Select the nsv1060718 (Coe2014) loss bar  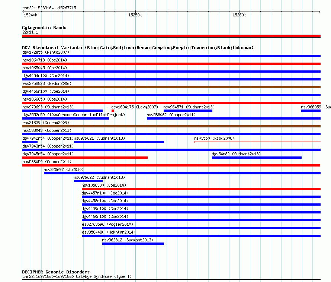pyautogui.click(x=171, y=64)
